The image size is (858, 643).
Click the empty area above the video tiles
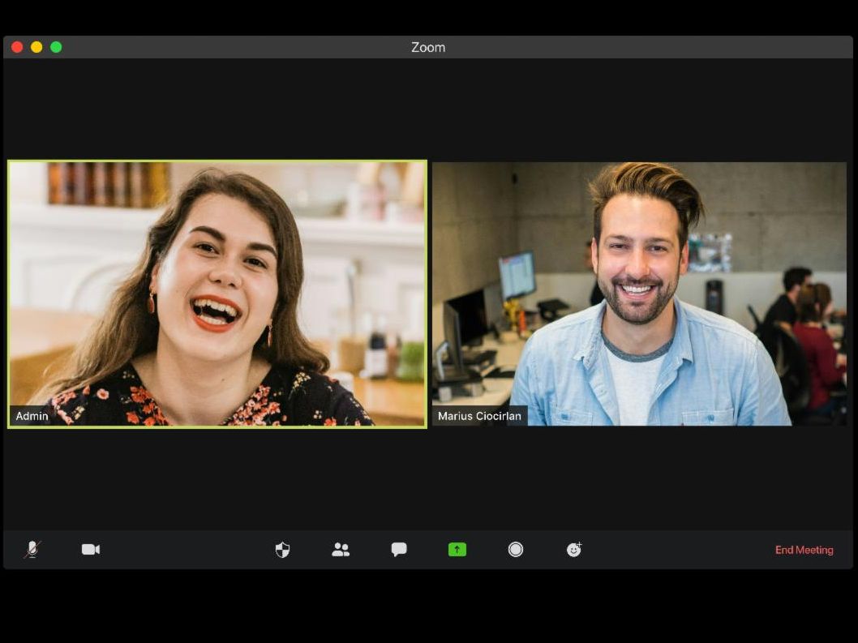[428, 109]
